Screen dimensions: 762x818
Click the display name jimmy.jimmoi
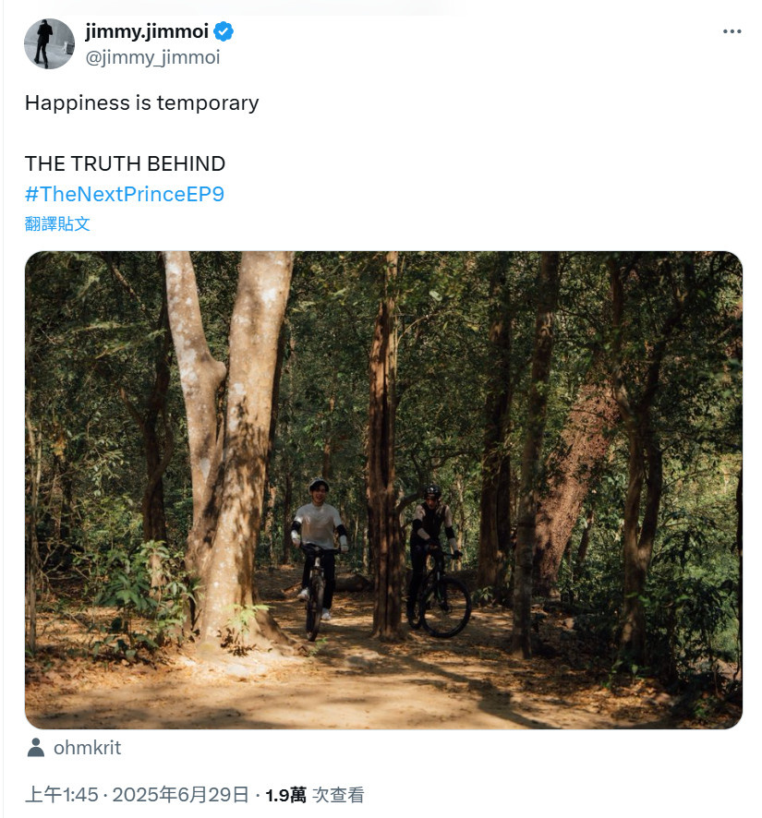tap(147, 31)
